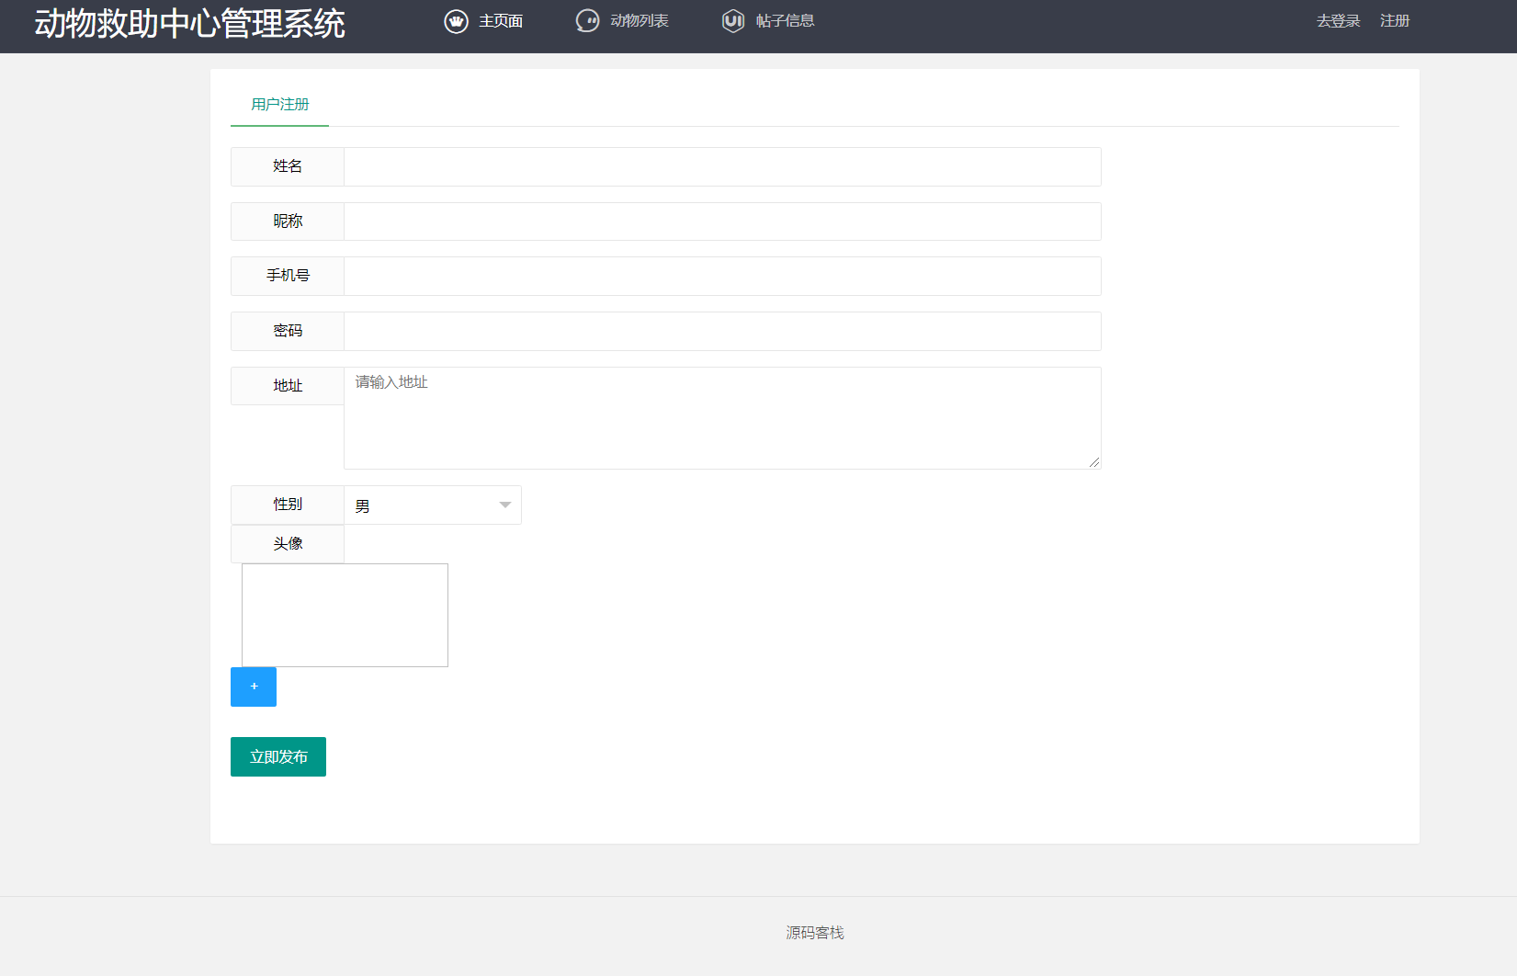Click the face icon beside 动物列表

pos(587,21)
